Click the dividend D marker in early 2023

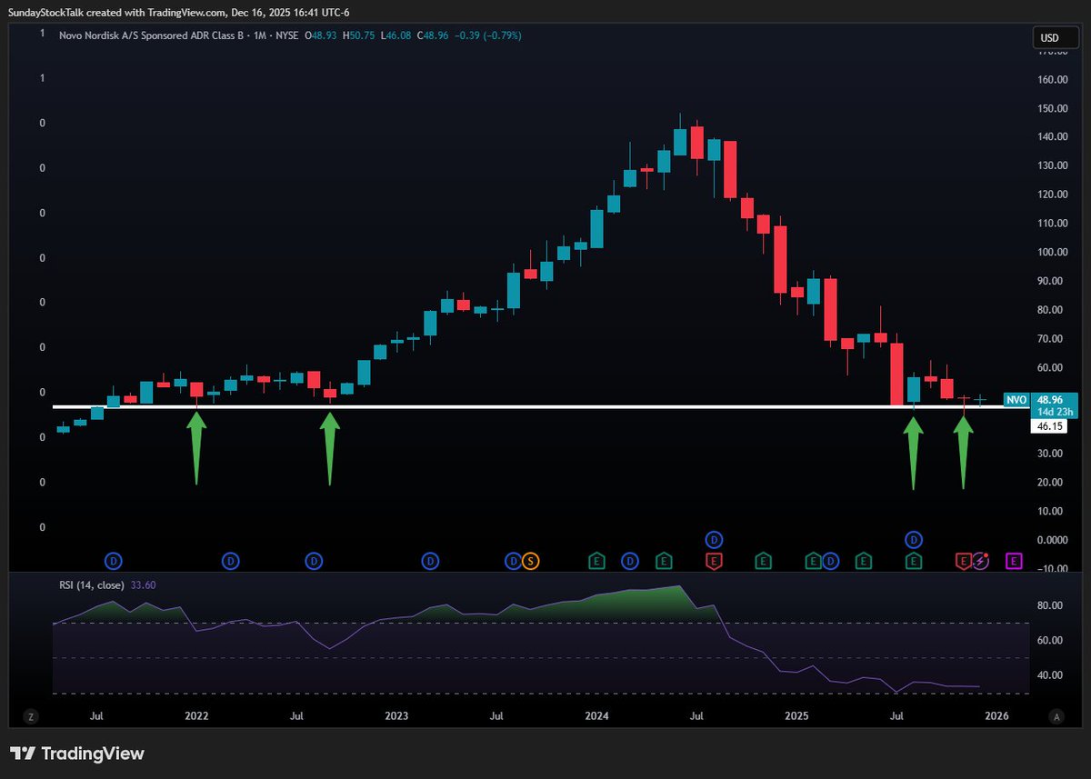pos(431,561)
